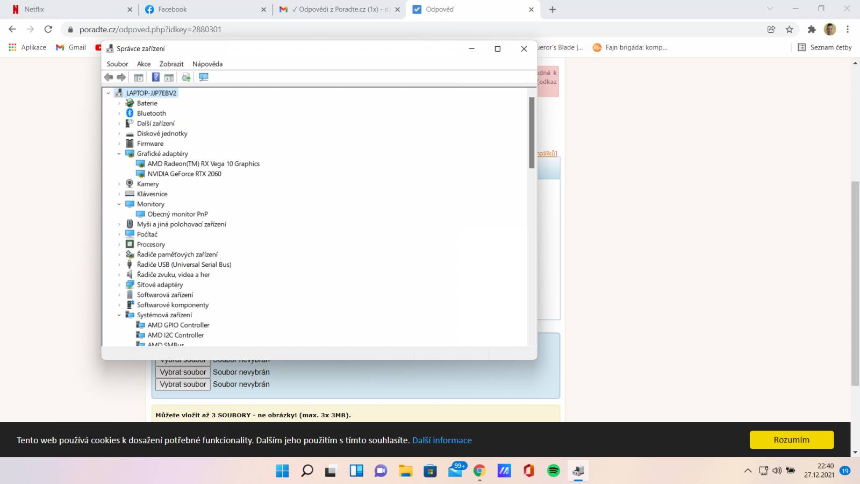Click the Softwarová zařízení icon
Image resolution: width=860 pixels, height=484 pixels.
(x=130, y=295)
